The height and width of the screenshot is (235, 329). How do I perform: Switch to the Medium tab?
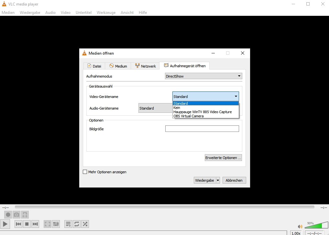(118, 66)
